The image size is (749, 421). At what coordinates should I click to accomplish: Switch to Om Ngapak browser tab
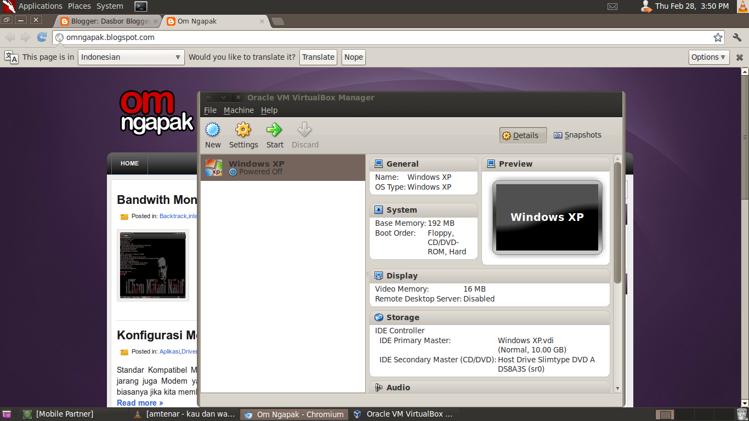click(215, 21)
